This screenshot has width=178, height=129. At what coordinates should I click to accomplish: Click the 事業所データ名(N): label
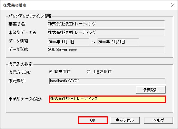pyautogui.click(x=25, y=99)
